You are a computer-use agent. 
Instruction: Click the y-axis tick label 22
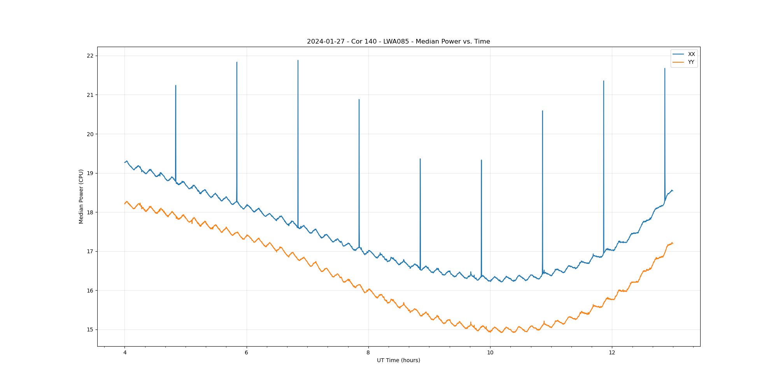pos(90,56)
